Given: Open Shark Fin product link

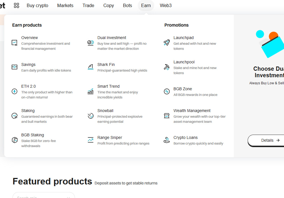Looking at the screenshot, I should pyautogui.click(x=106, y=64).
